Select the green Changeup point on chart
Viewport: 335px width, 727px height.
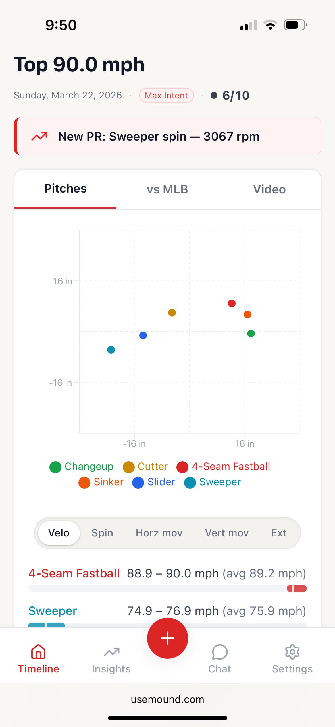251,333
